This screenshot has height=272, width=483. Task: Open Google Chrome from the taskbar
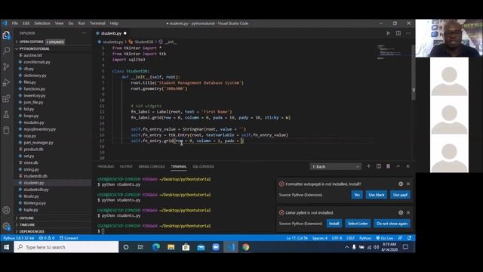point(245,247)
